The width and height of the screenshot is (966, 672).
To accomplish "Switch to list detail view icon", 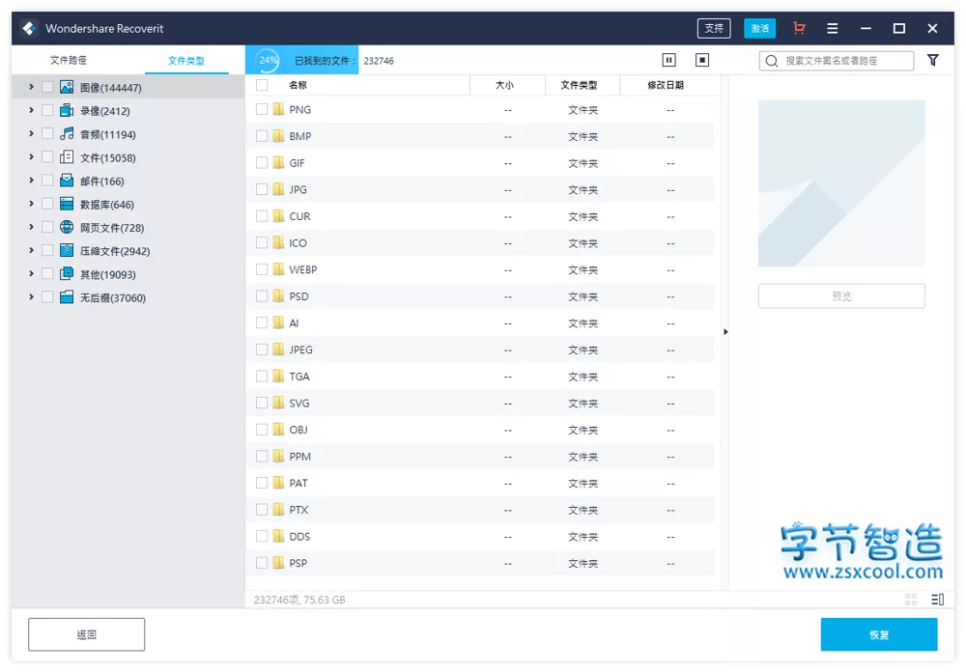I will (938, 600).
